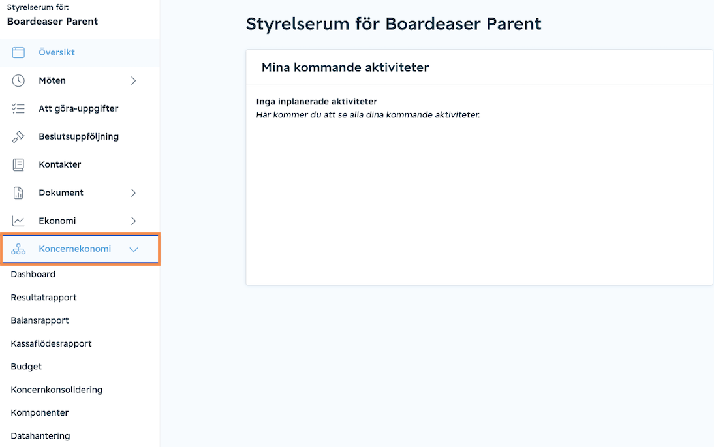Click the Översikt window icon

pos(18,52)
